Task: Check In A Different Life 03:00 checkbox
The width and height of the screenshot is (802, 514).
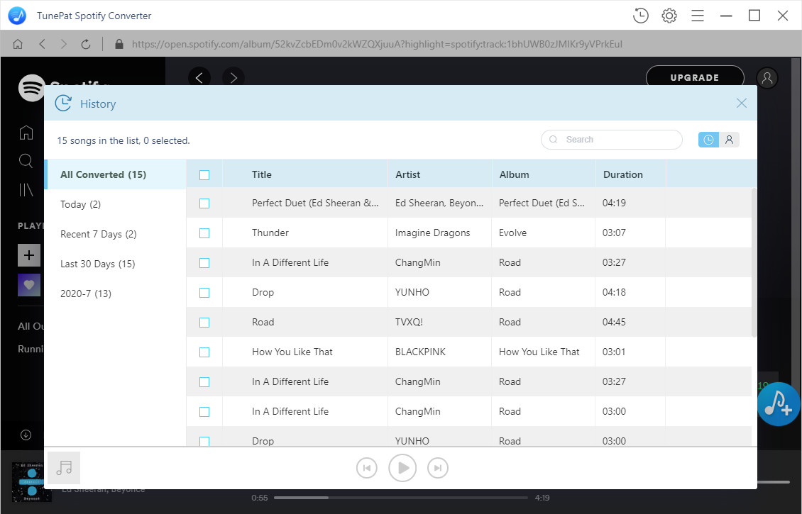Action: coord(204,412)
